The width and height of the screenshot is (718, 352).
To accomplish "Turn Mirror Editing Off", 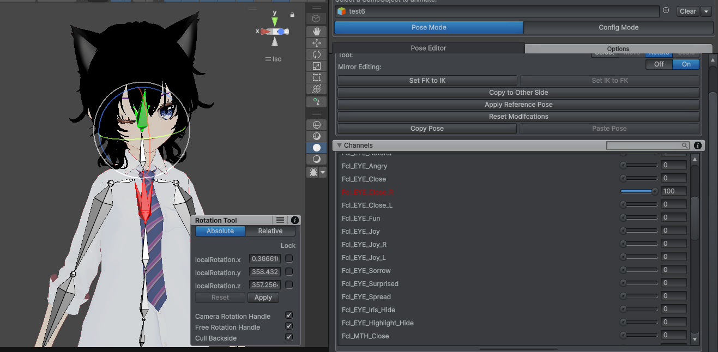I will 659,64.
